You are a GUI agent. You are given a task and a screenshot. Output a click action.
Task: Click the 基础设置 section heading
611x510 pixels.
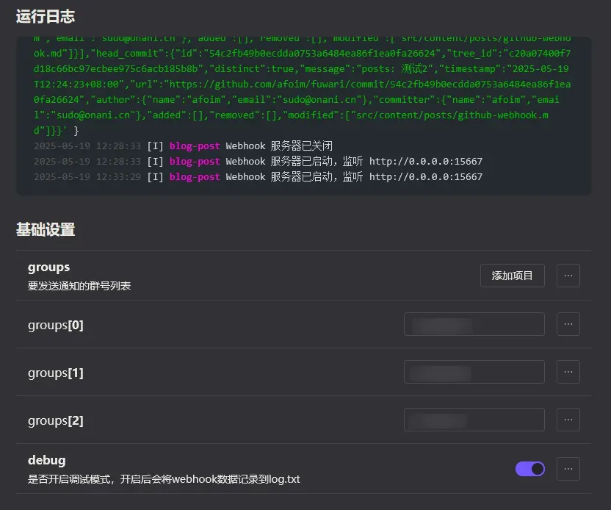click(46, 229)
